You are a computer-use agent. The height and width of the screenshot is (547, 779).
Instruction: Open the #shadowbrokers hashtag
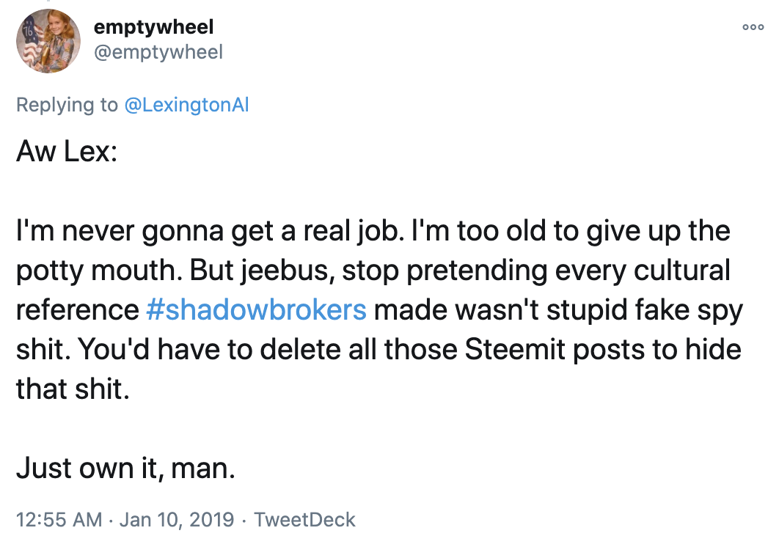tap(256, 309)
